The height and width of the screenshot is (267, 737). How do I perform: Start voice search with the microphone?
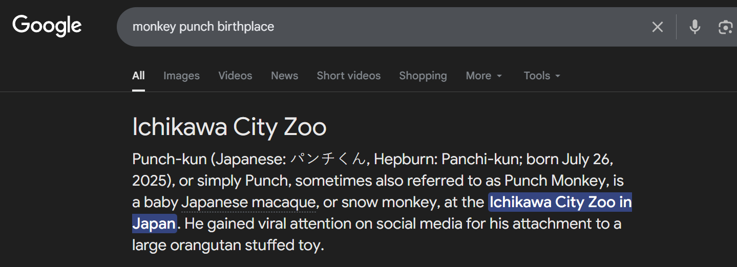click(694, 27)
